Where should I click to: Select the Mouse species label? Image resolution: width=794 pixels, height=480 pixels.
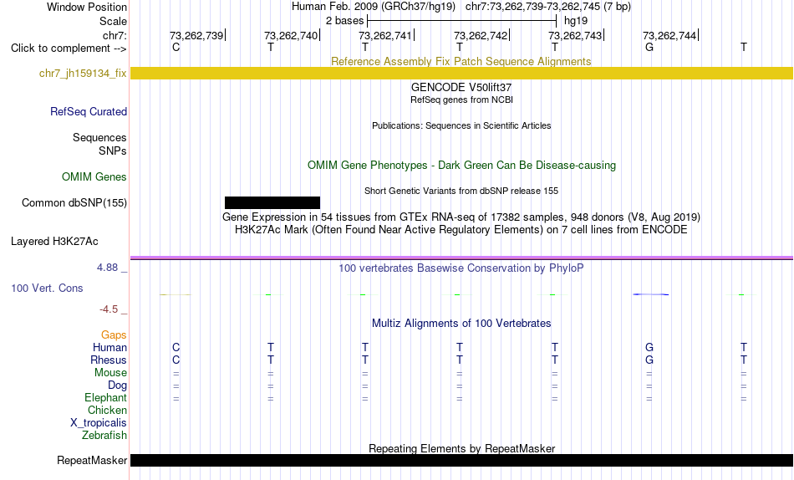click(x=111, y=373)
